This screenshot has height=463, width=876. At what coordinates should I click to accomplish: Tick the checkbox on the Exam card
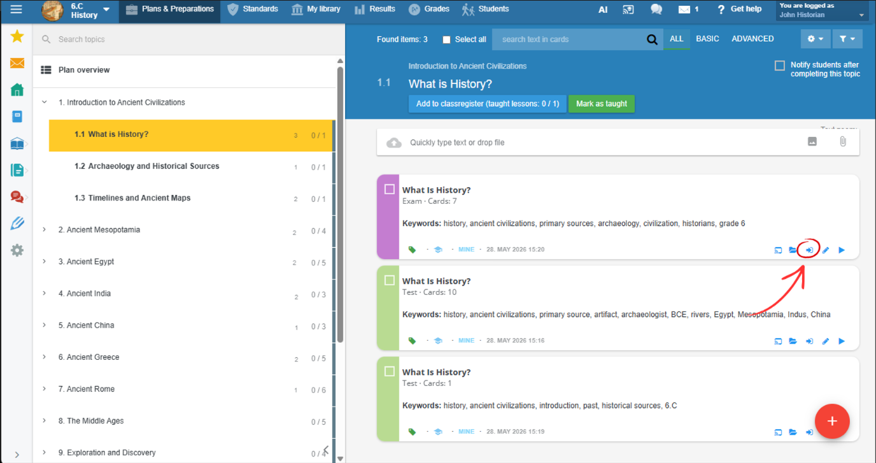[x=390, y=189]
